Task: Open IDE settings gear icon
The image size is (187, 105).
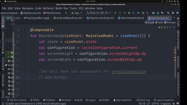Action: 173,13
